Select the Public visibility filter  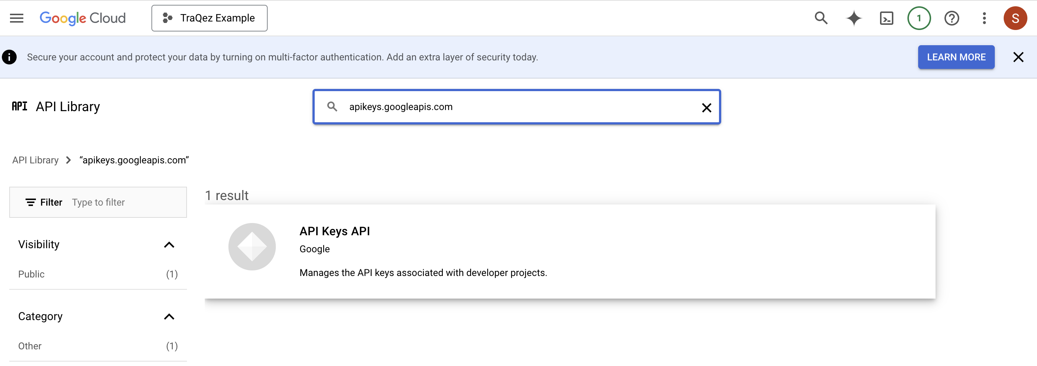31,274
